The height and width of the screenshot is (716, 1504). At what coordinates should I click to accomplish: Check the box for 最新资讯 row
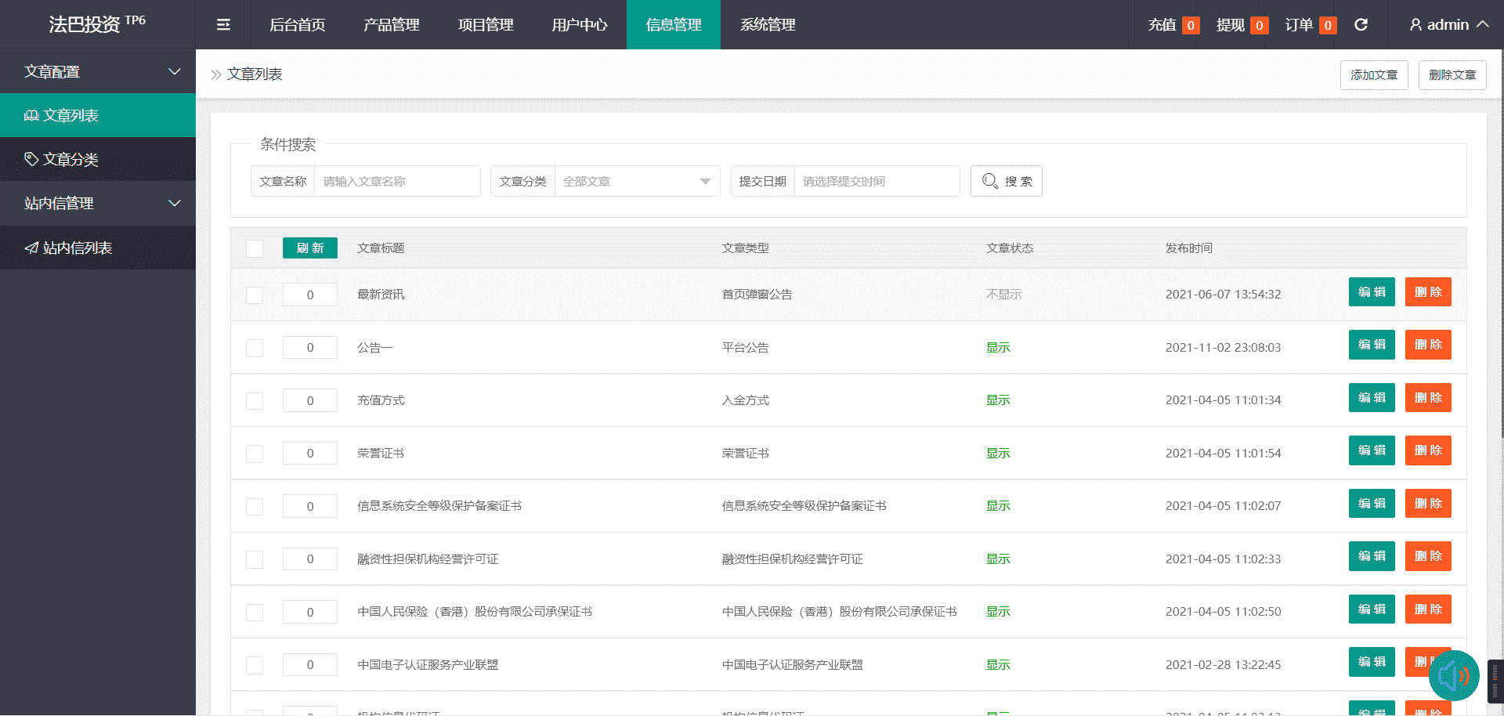(255, 295)
